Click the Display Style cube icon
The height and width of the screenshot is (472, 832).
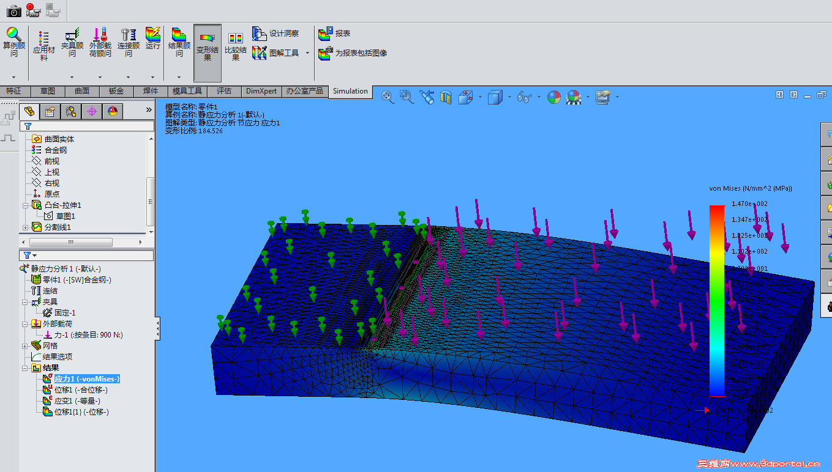click(495, 97)
